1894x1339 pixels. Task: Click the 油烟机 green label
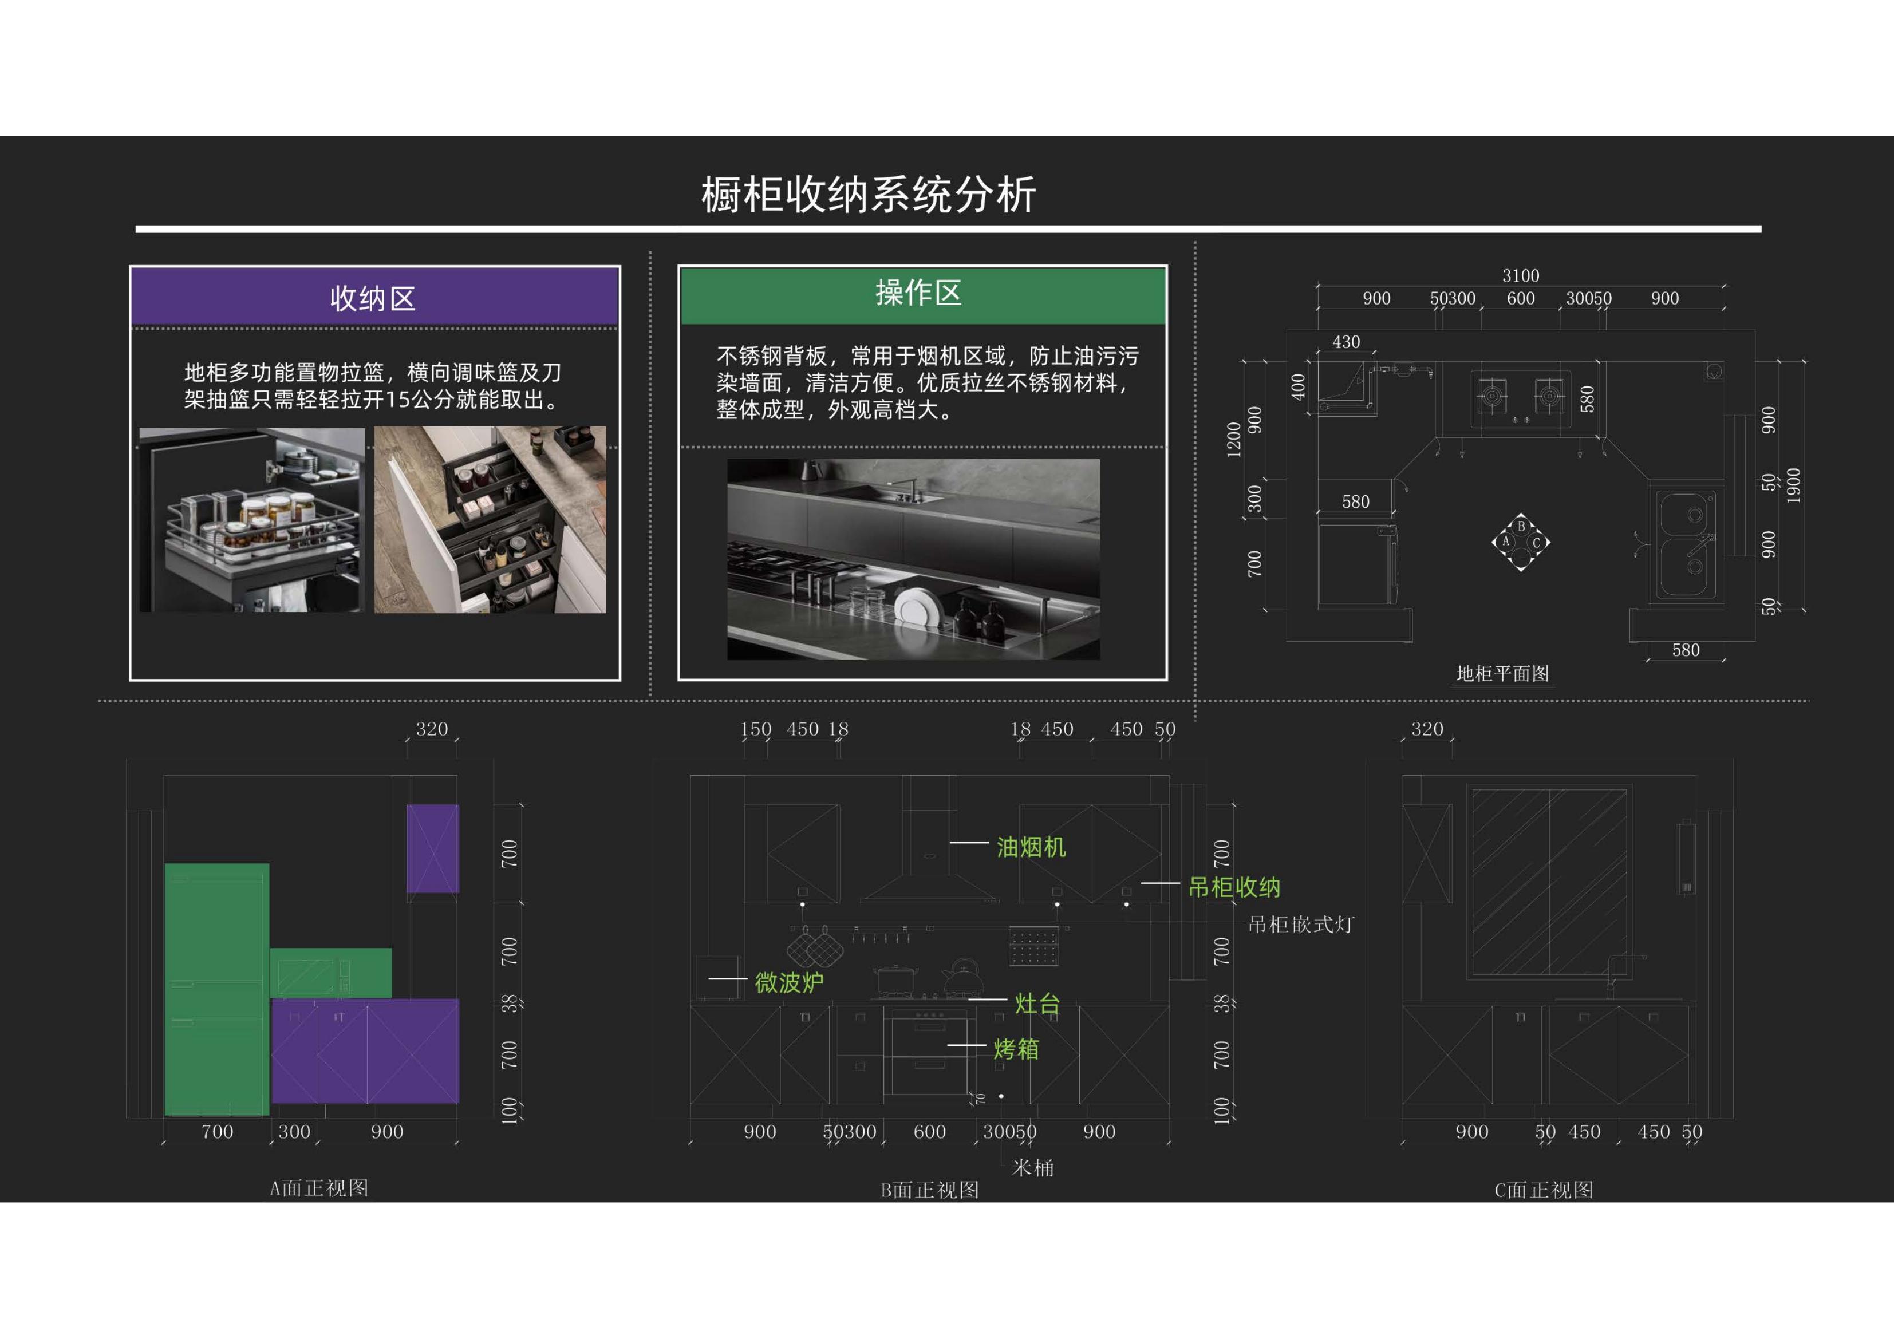(1031, 847)
